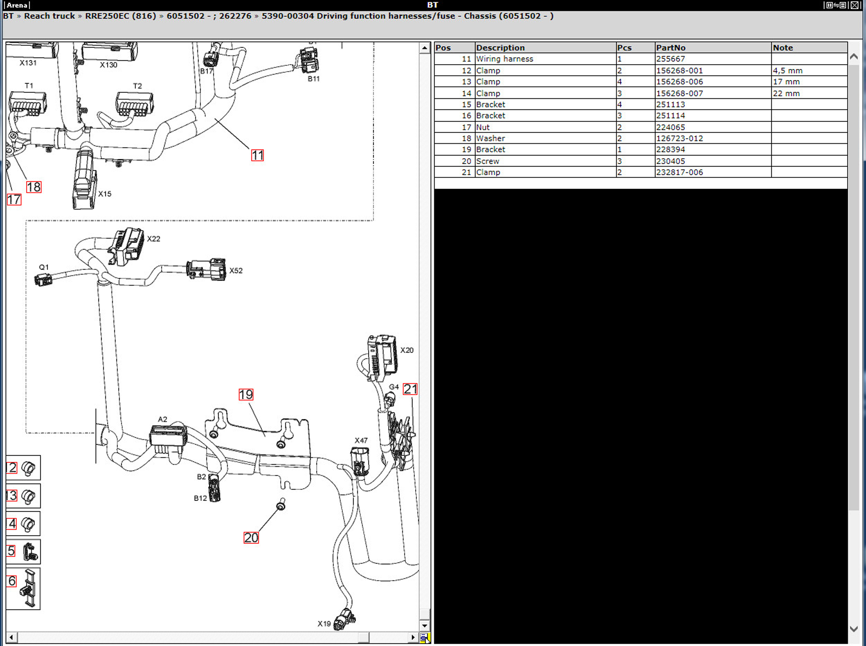Click position marker 18 for the washer
The image size is (866, 646).
[x=34, y=187]
